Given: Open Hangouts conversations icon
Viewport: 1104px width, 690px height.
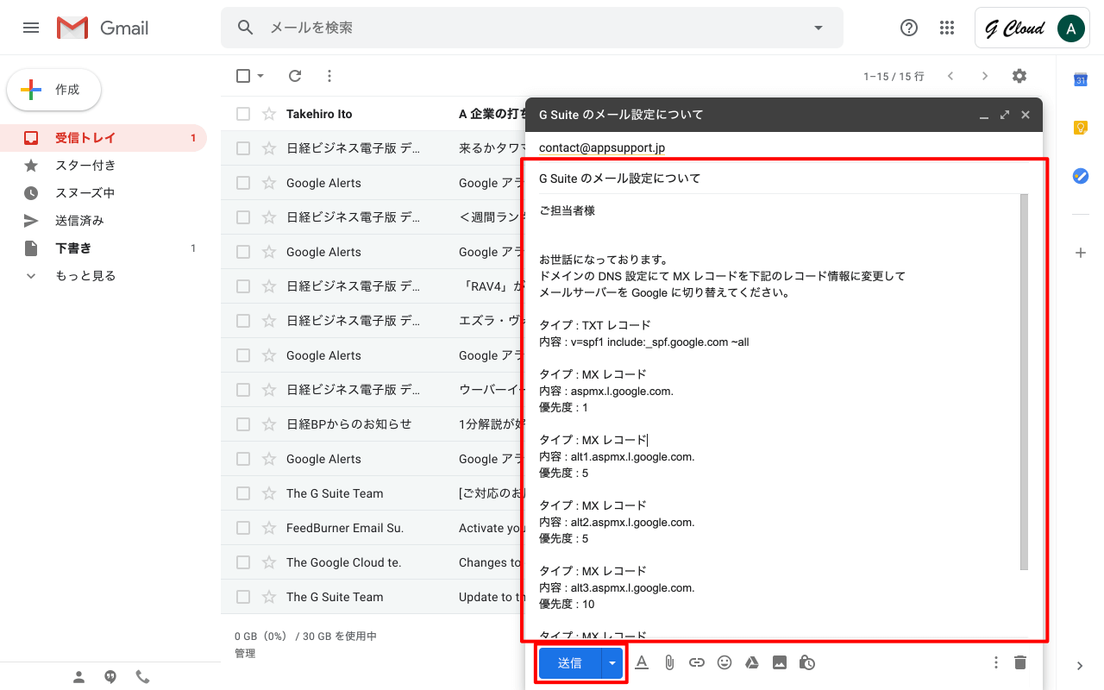Looking at the screenshot, I should 110,677.
